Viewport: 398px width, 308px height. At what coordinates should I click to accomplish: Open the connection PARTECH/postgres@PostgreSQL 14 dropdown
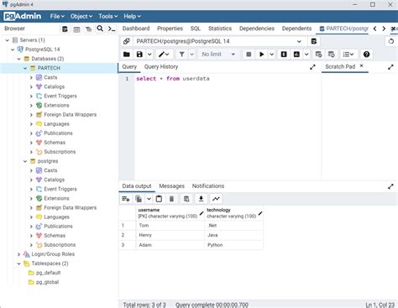219,41
